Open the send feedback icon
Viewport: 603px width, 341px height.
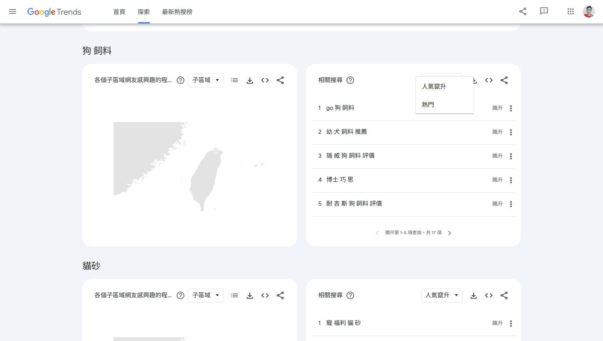pos(544,11)
